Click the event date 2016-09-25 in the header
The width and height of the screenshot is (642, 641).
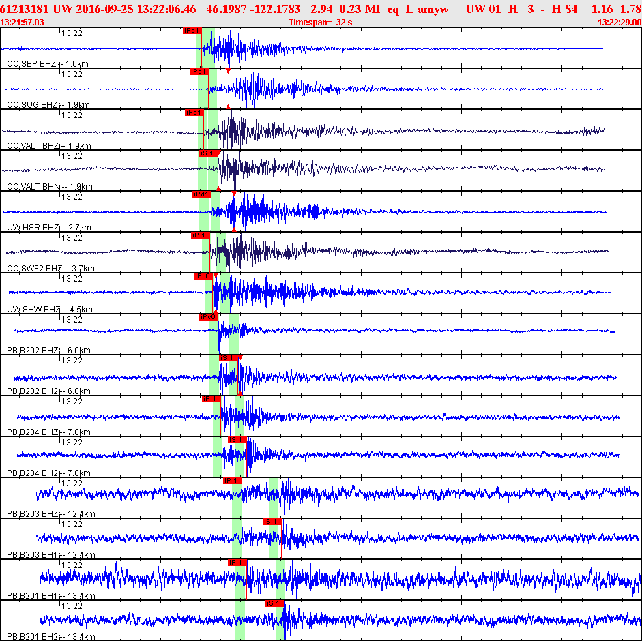[x=105, y=9]
